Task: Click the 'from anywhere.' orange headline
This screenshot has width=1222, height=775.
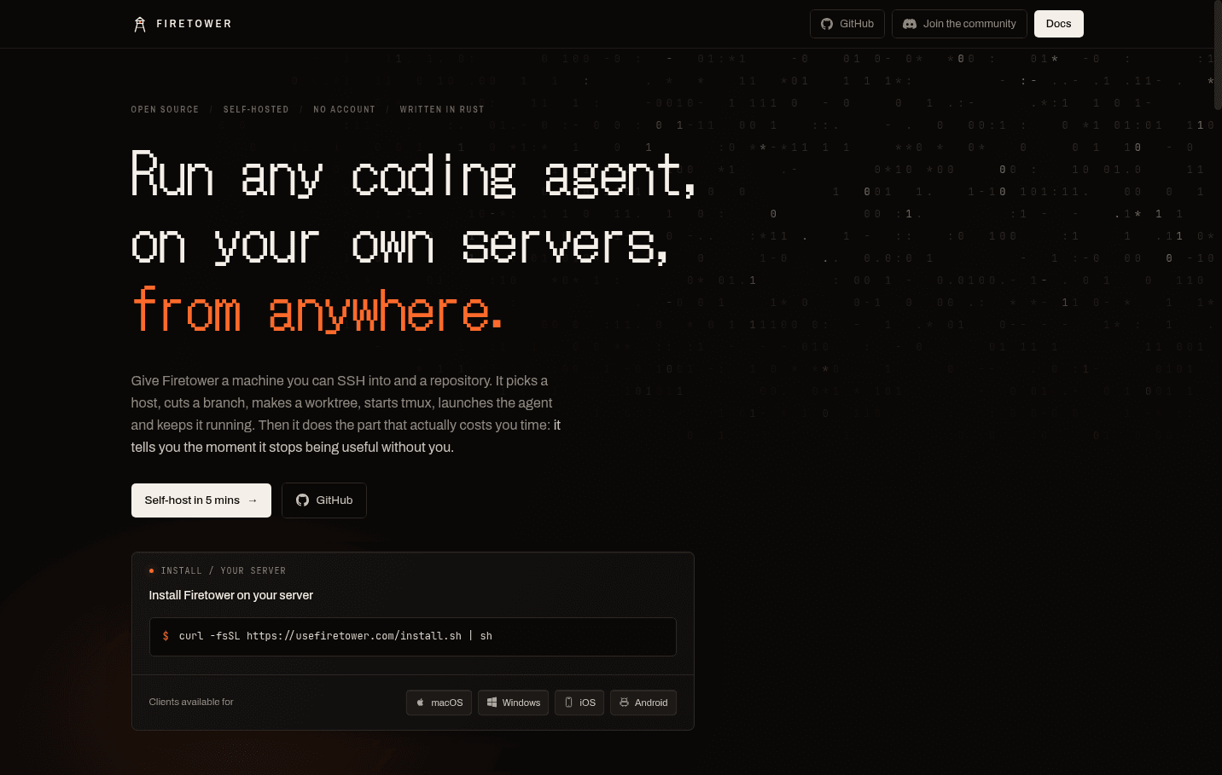Action: [317, 309]
